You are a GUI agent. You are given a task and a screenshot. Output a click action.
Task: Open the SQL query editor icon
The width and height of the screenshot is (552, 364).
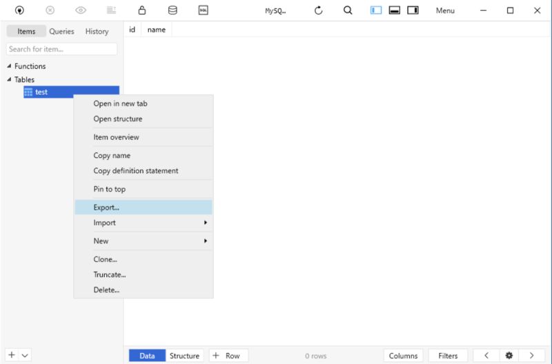point(203,10)
